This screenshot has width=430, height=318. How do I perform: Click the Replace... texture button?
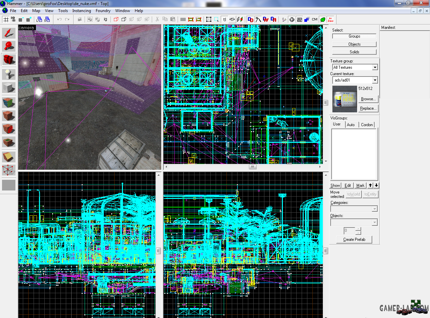pyautogui.click(x=369, y=108)
